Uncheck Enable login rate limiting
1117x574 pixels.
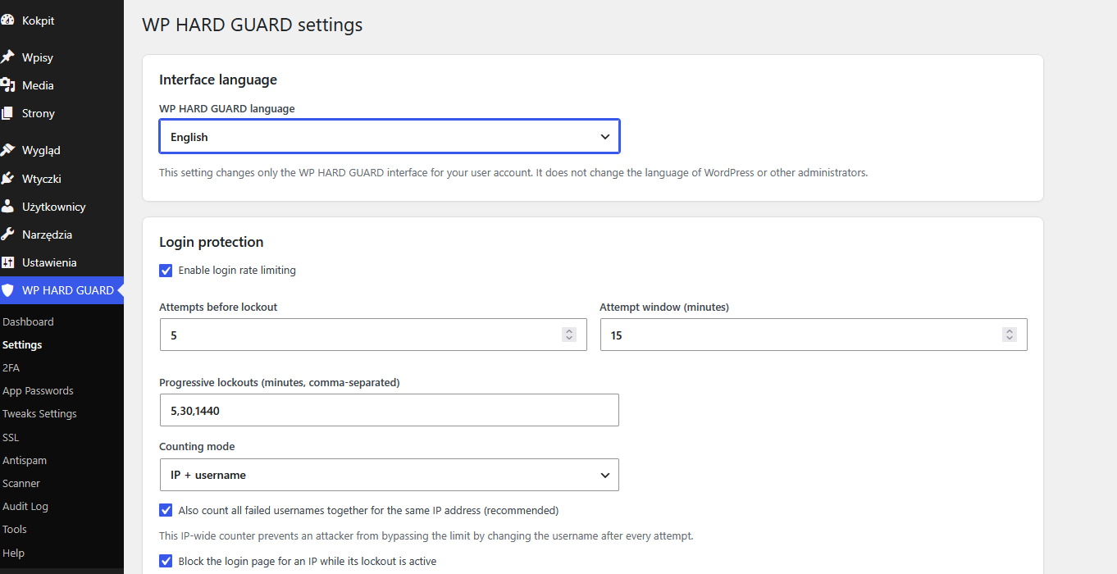point(166,271)
